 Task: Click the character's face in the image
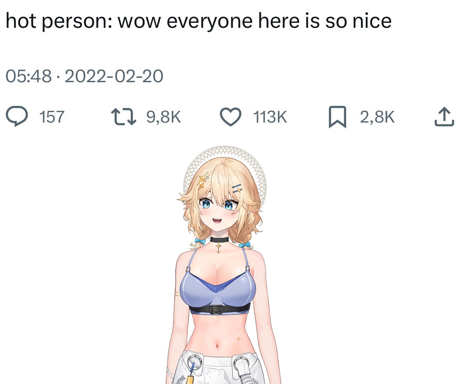pos(218,211)
